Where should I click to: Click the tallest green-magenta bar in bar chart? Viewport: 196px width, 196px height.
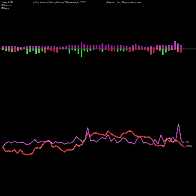[x=82, y=49]
